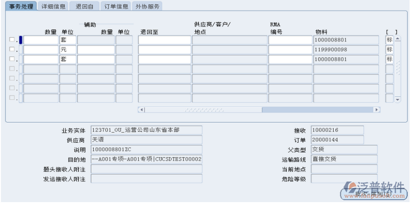Viewport: 410px width, 204px height.
Task: Click the 标 button on first row
Action: click(389, 40)
